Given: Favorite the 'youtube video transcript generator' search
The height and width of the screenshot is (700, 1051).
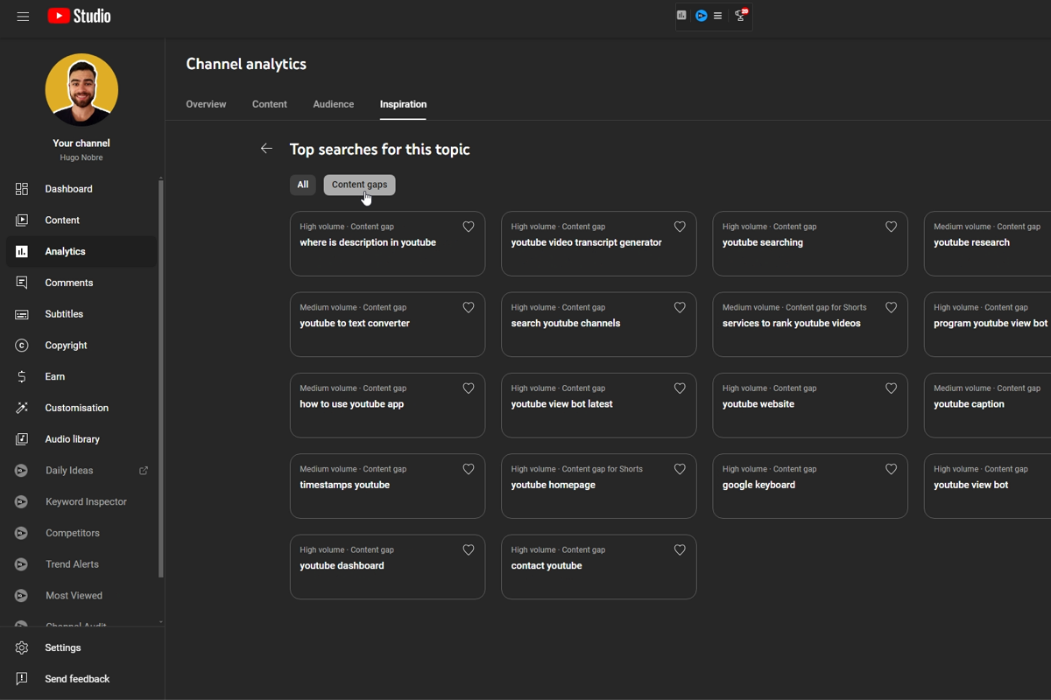Looking at the screenshot, I should (x=680, y=226).
